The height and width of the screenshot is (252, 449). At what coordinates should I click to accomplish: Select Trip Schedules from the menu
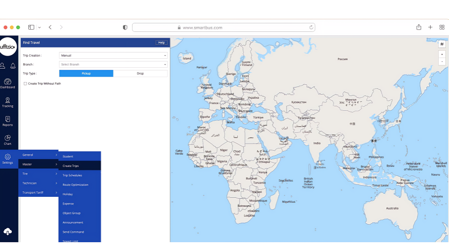click(x=72, y=175)
